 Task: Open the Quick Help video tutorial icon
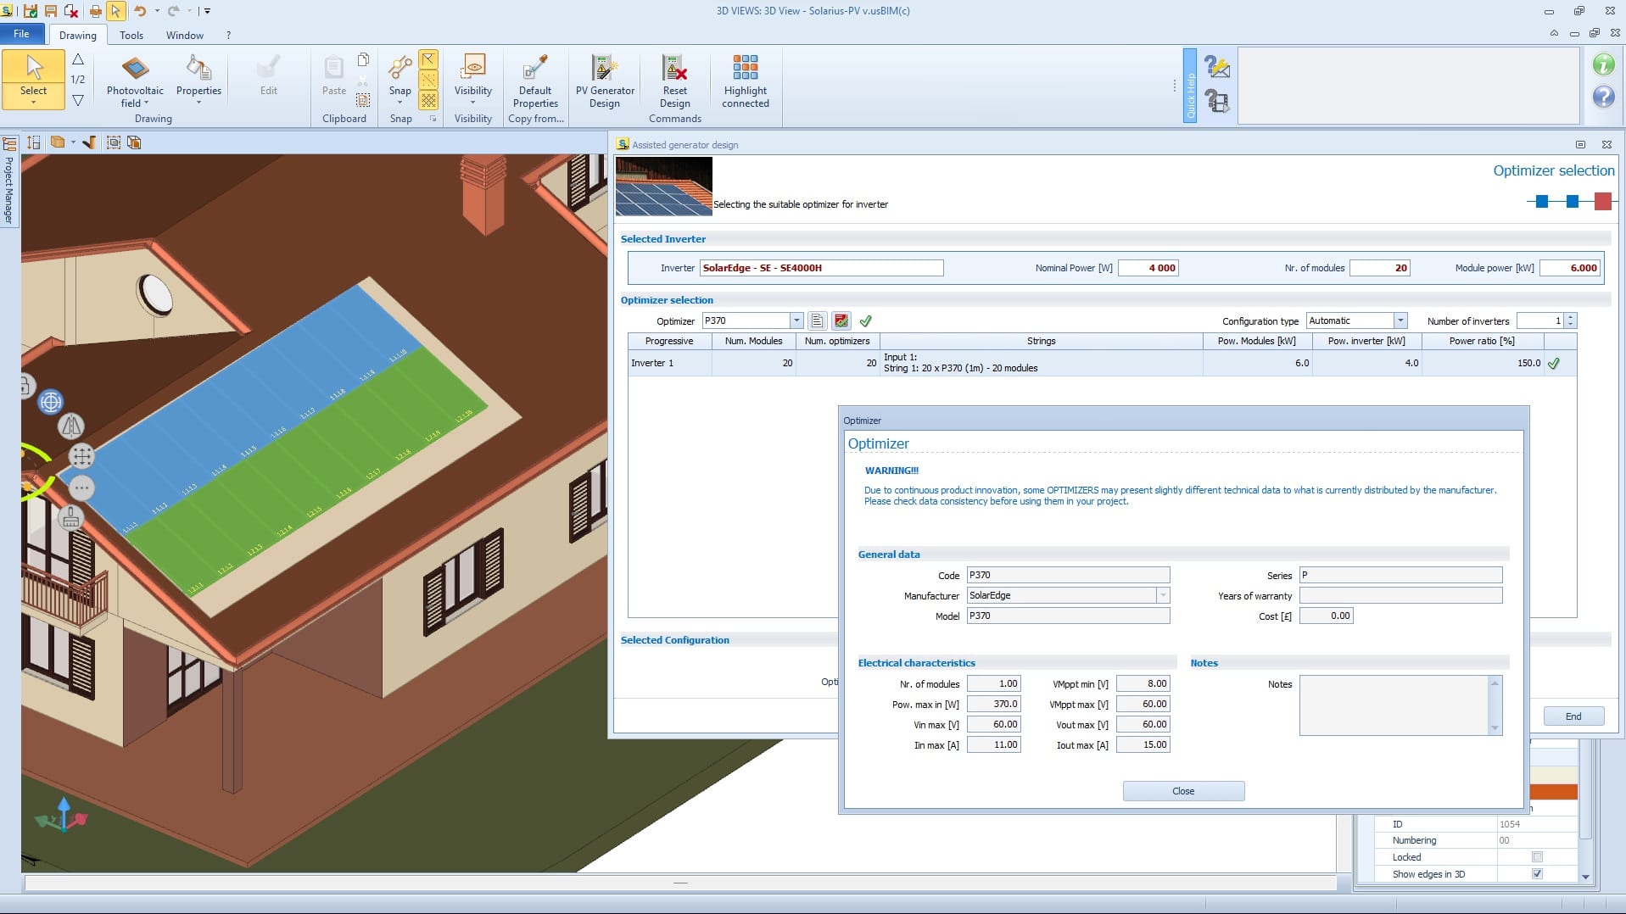coord(1217,101)
